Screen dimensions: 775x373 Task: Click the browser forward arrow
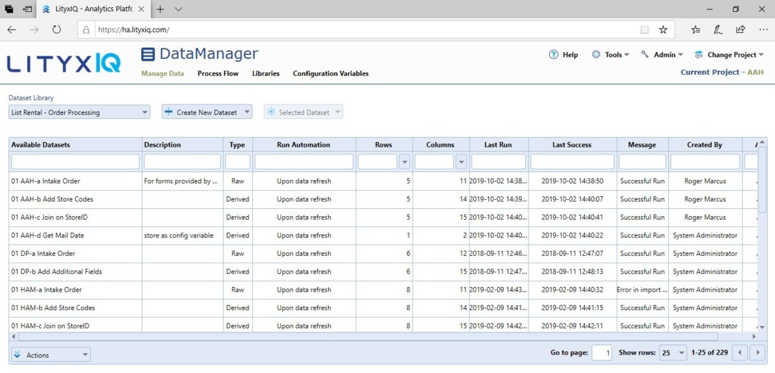click(34, 30)
